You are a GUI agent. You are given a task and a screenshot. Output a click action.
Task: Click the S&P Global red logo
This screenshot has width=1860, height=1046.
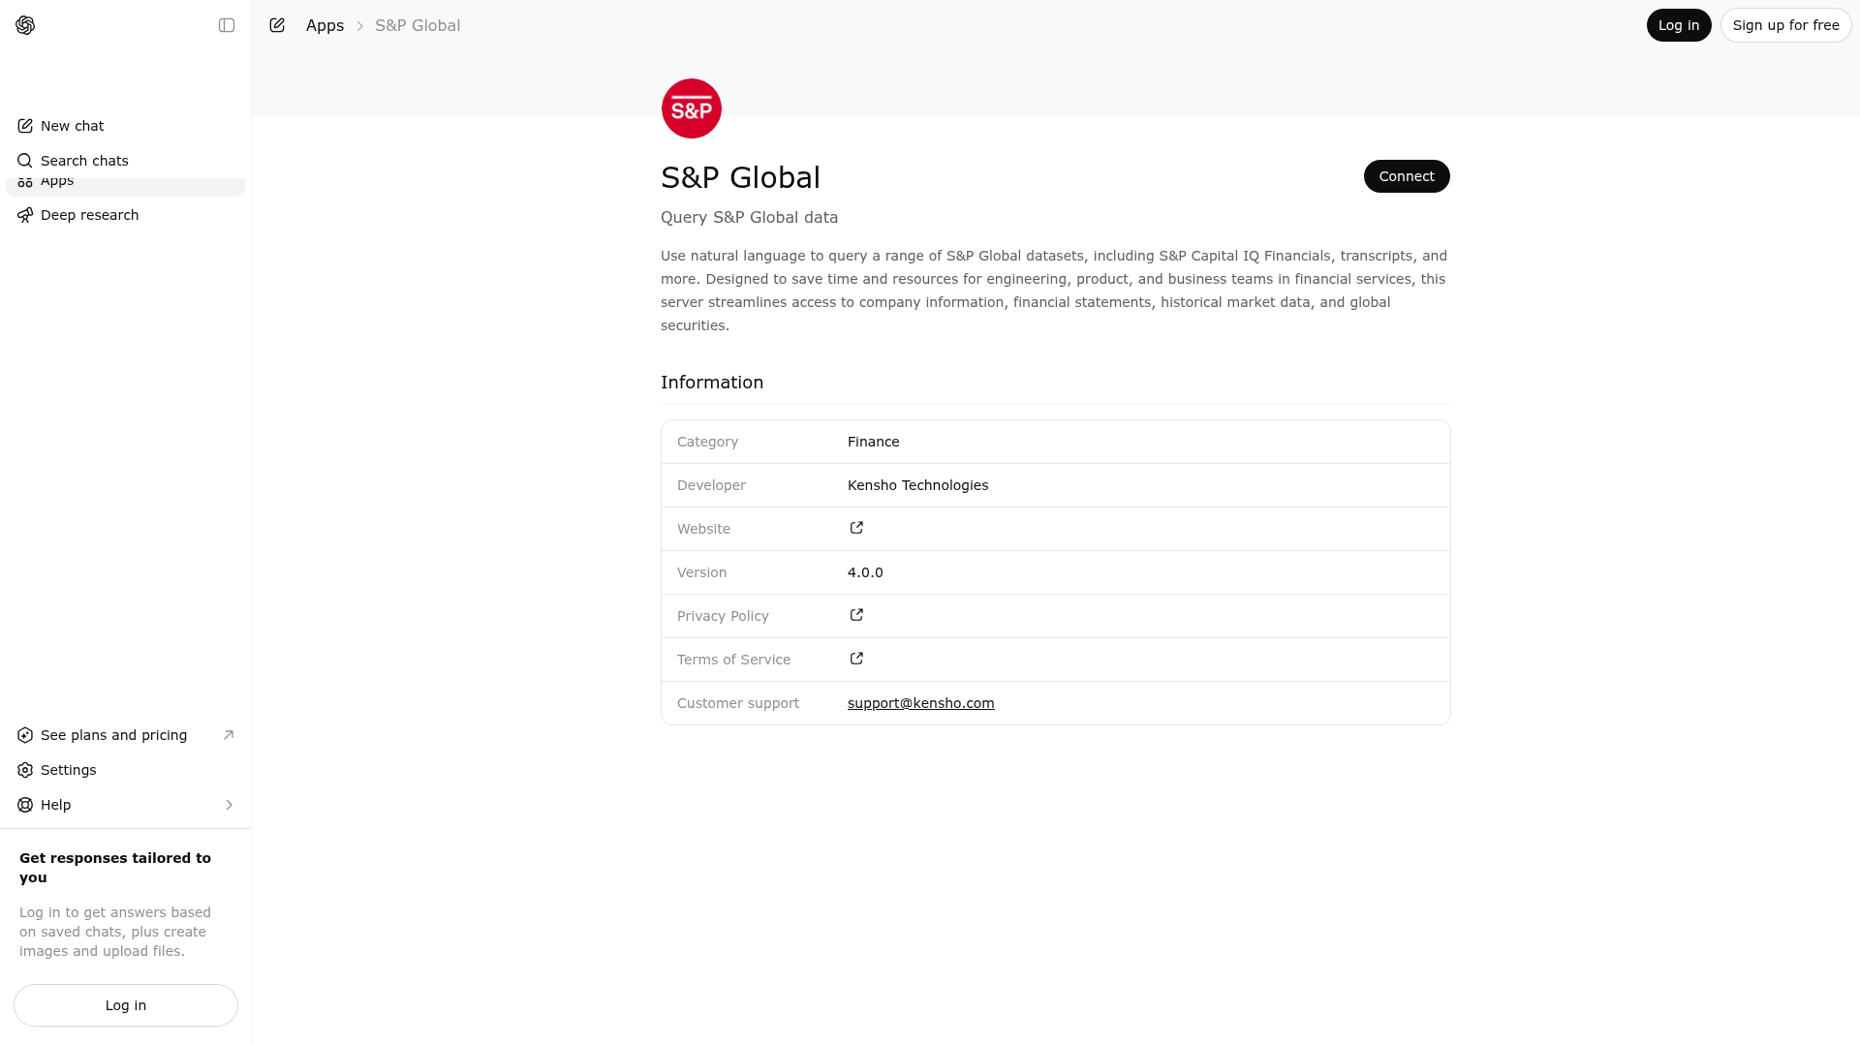(x=692, y=108)
